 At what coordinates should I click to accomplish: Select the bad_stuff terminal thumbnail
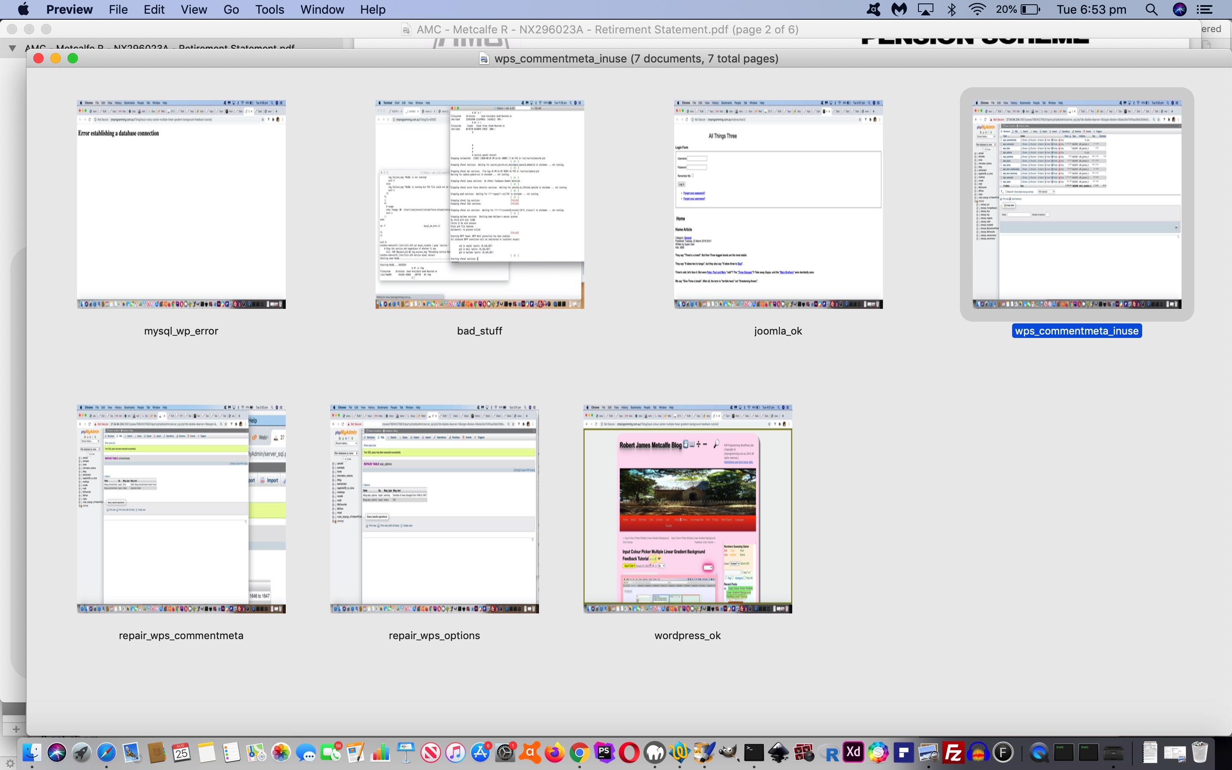point(480,204)
